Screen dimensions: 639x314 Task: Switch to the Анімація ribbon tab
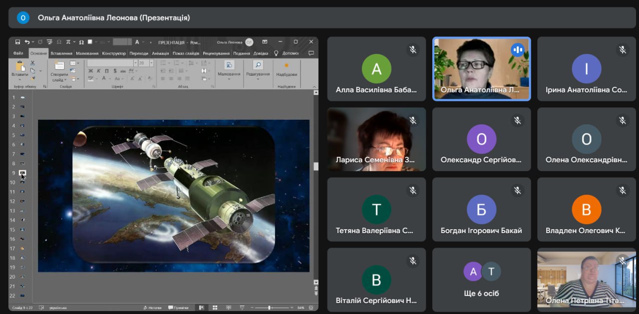(x=160, y=53)
